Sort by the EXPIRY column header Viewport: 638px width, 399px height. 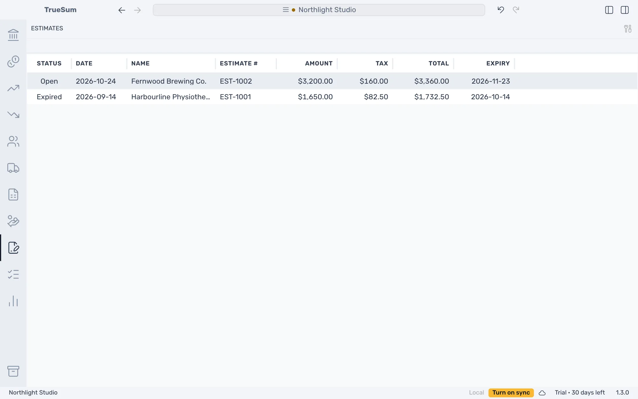(x=498, y=63)
